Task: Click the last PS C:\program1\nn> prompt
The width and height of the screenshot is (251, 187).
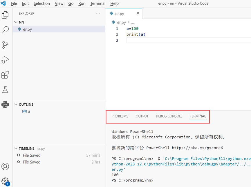Action: [132, 180]
